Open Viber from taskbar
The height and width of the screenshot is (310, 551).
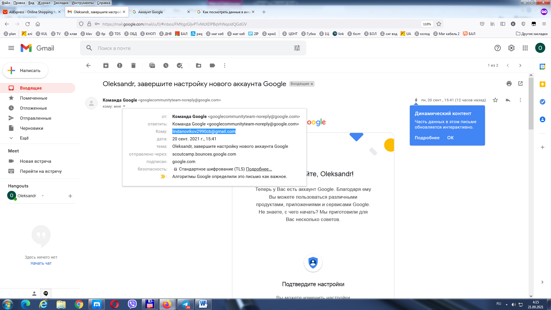click(132, 304)
